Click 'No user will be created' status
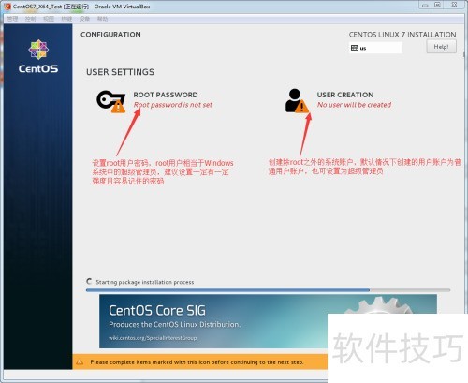The image size is (468, 383). click(x=354, y=105)
